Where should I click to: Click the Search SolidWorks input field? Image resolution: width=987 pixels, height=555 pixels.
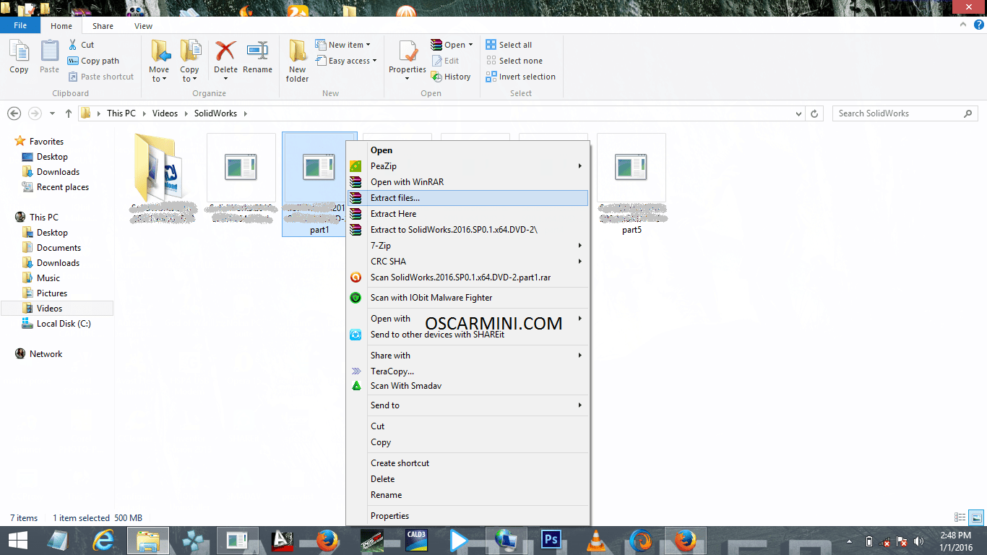(x=898, y=113)
